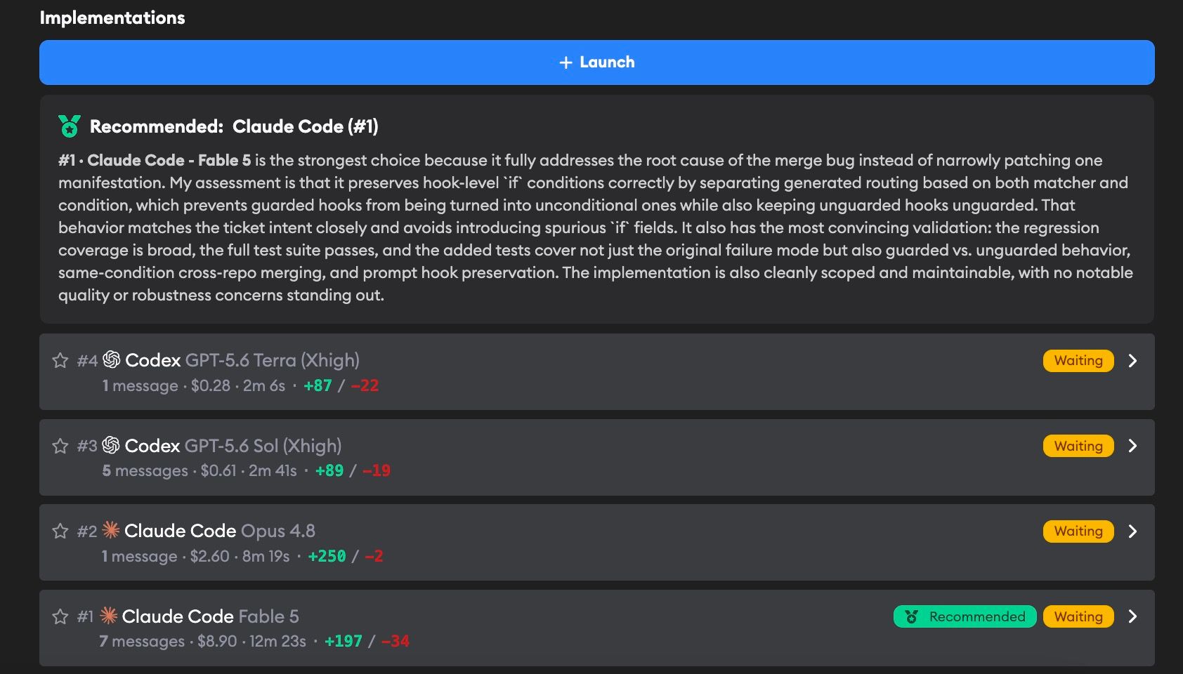
Task: Click the Waiting badge on GPT-5.6 Sol row
Action: [x=1078, y=446]
